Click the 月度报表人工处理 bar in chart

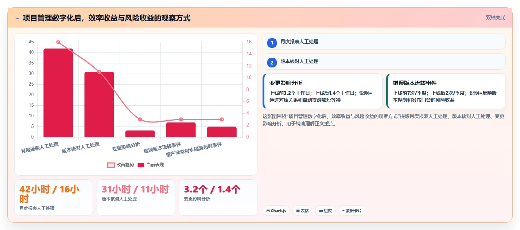point(58,93)
